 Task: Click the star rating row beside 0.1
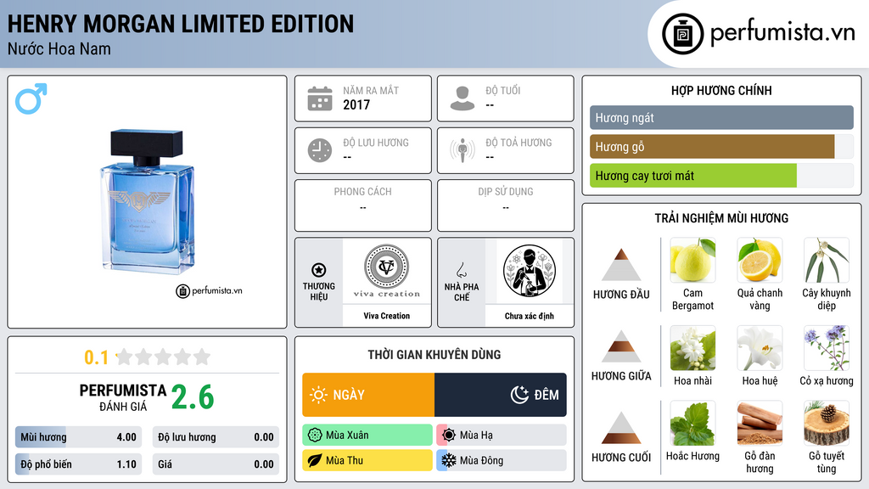[163, 357]
